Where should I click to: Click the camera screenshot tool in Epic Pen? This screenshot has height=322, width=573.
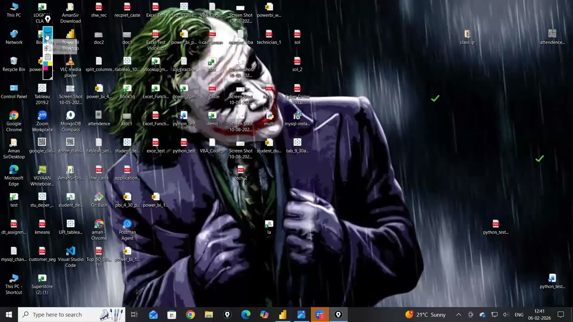click(x=47, y=48)
